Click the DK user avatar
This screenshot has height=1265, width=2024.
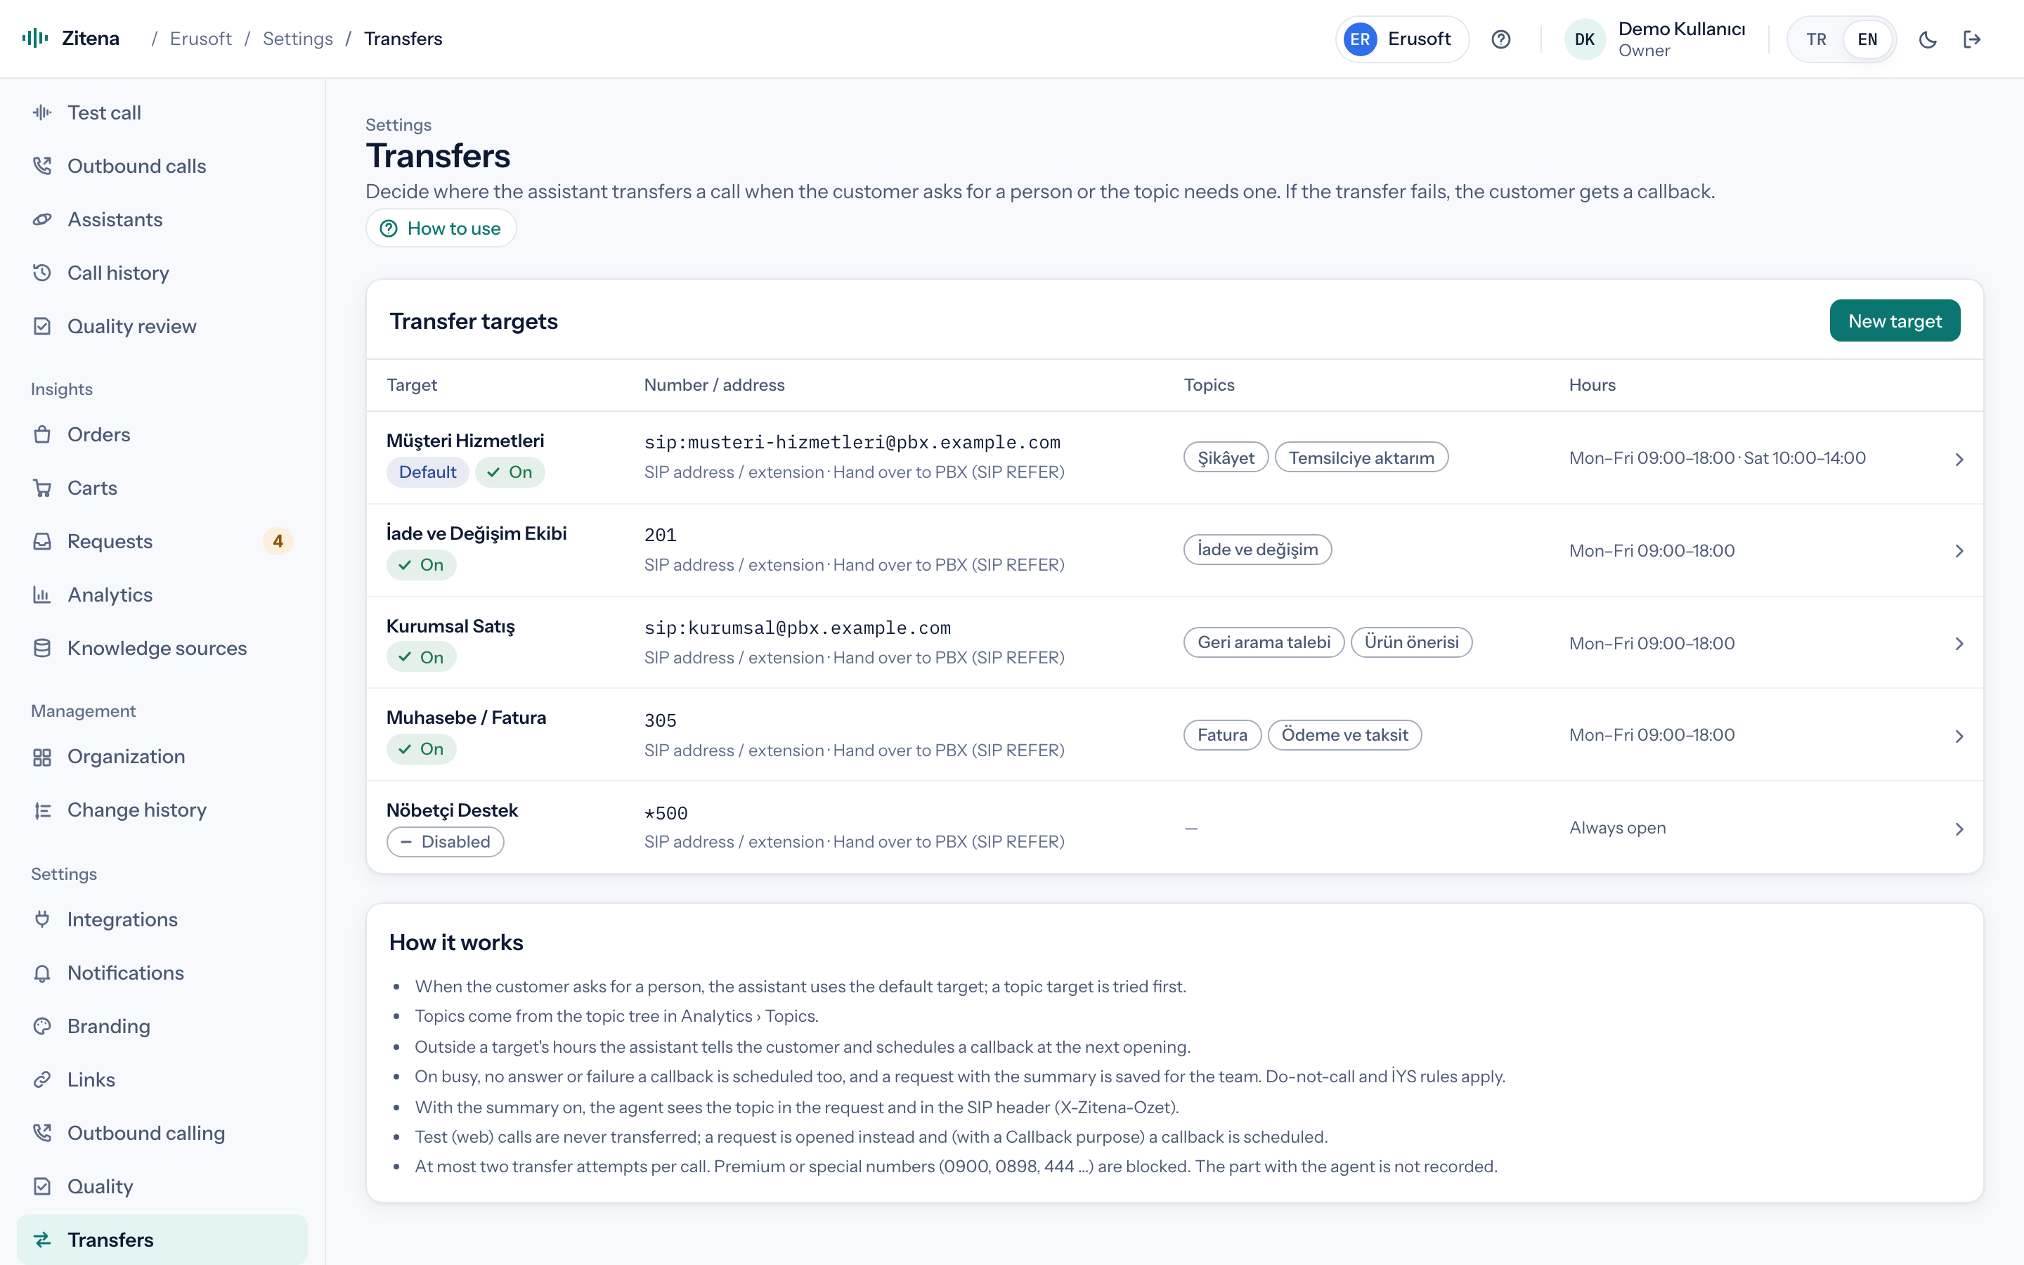(1584, 39)
